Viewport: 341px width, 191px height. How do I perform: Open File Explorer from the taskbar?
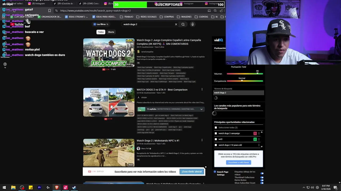point(13,188)
